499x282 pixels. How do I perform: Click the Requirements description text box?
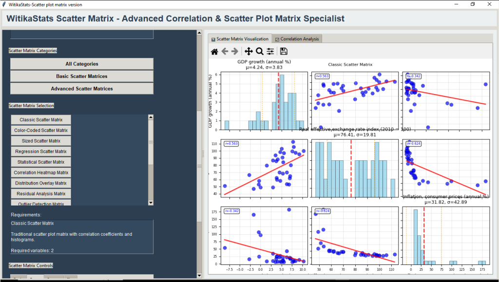[82, 237]
